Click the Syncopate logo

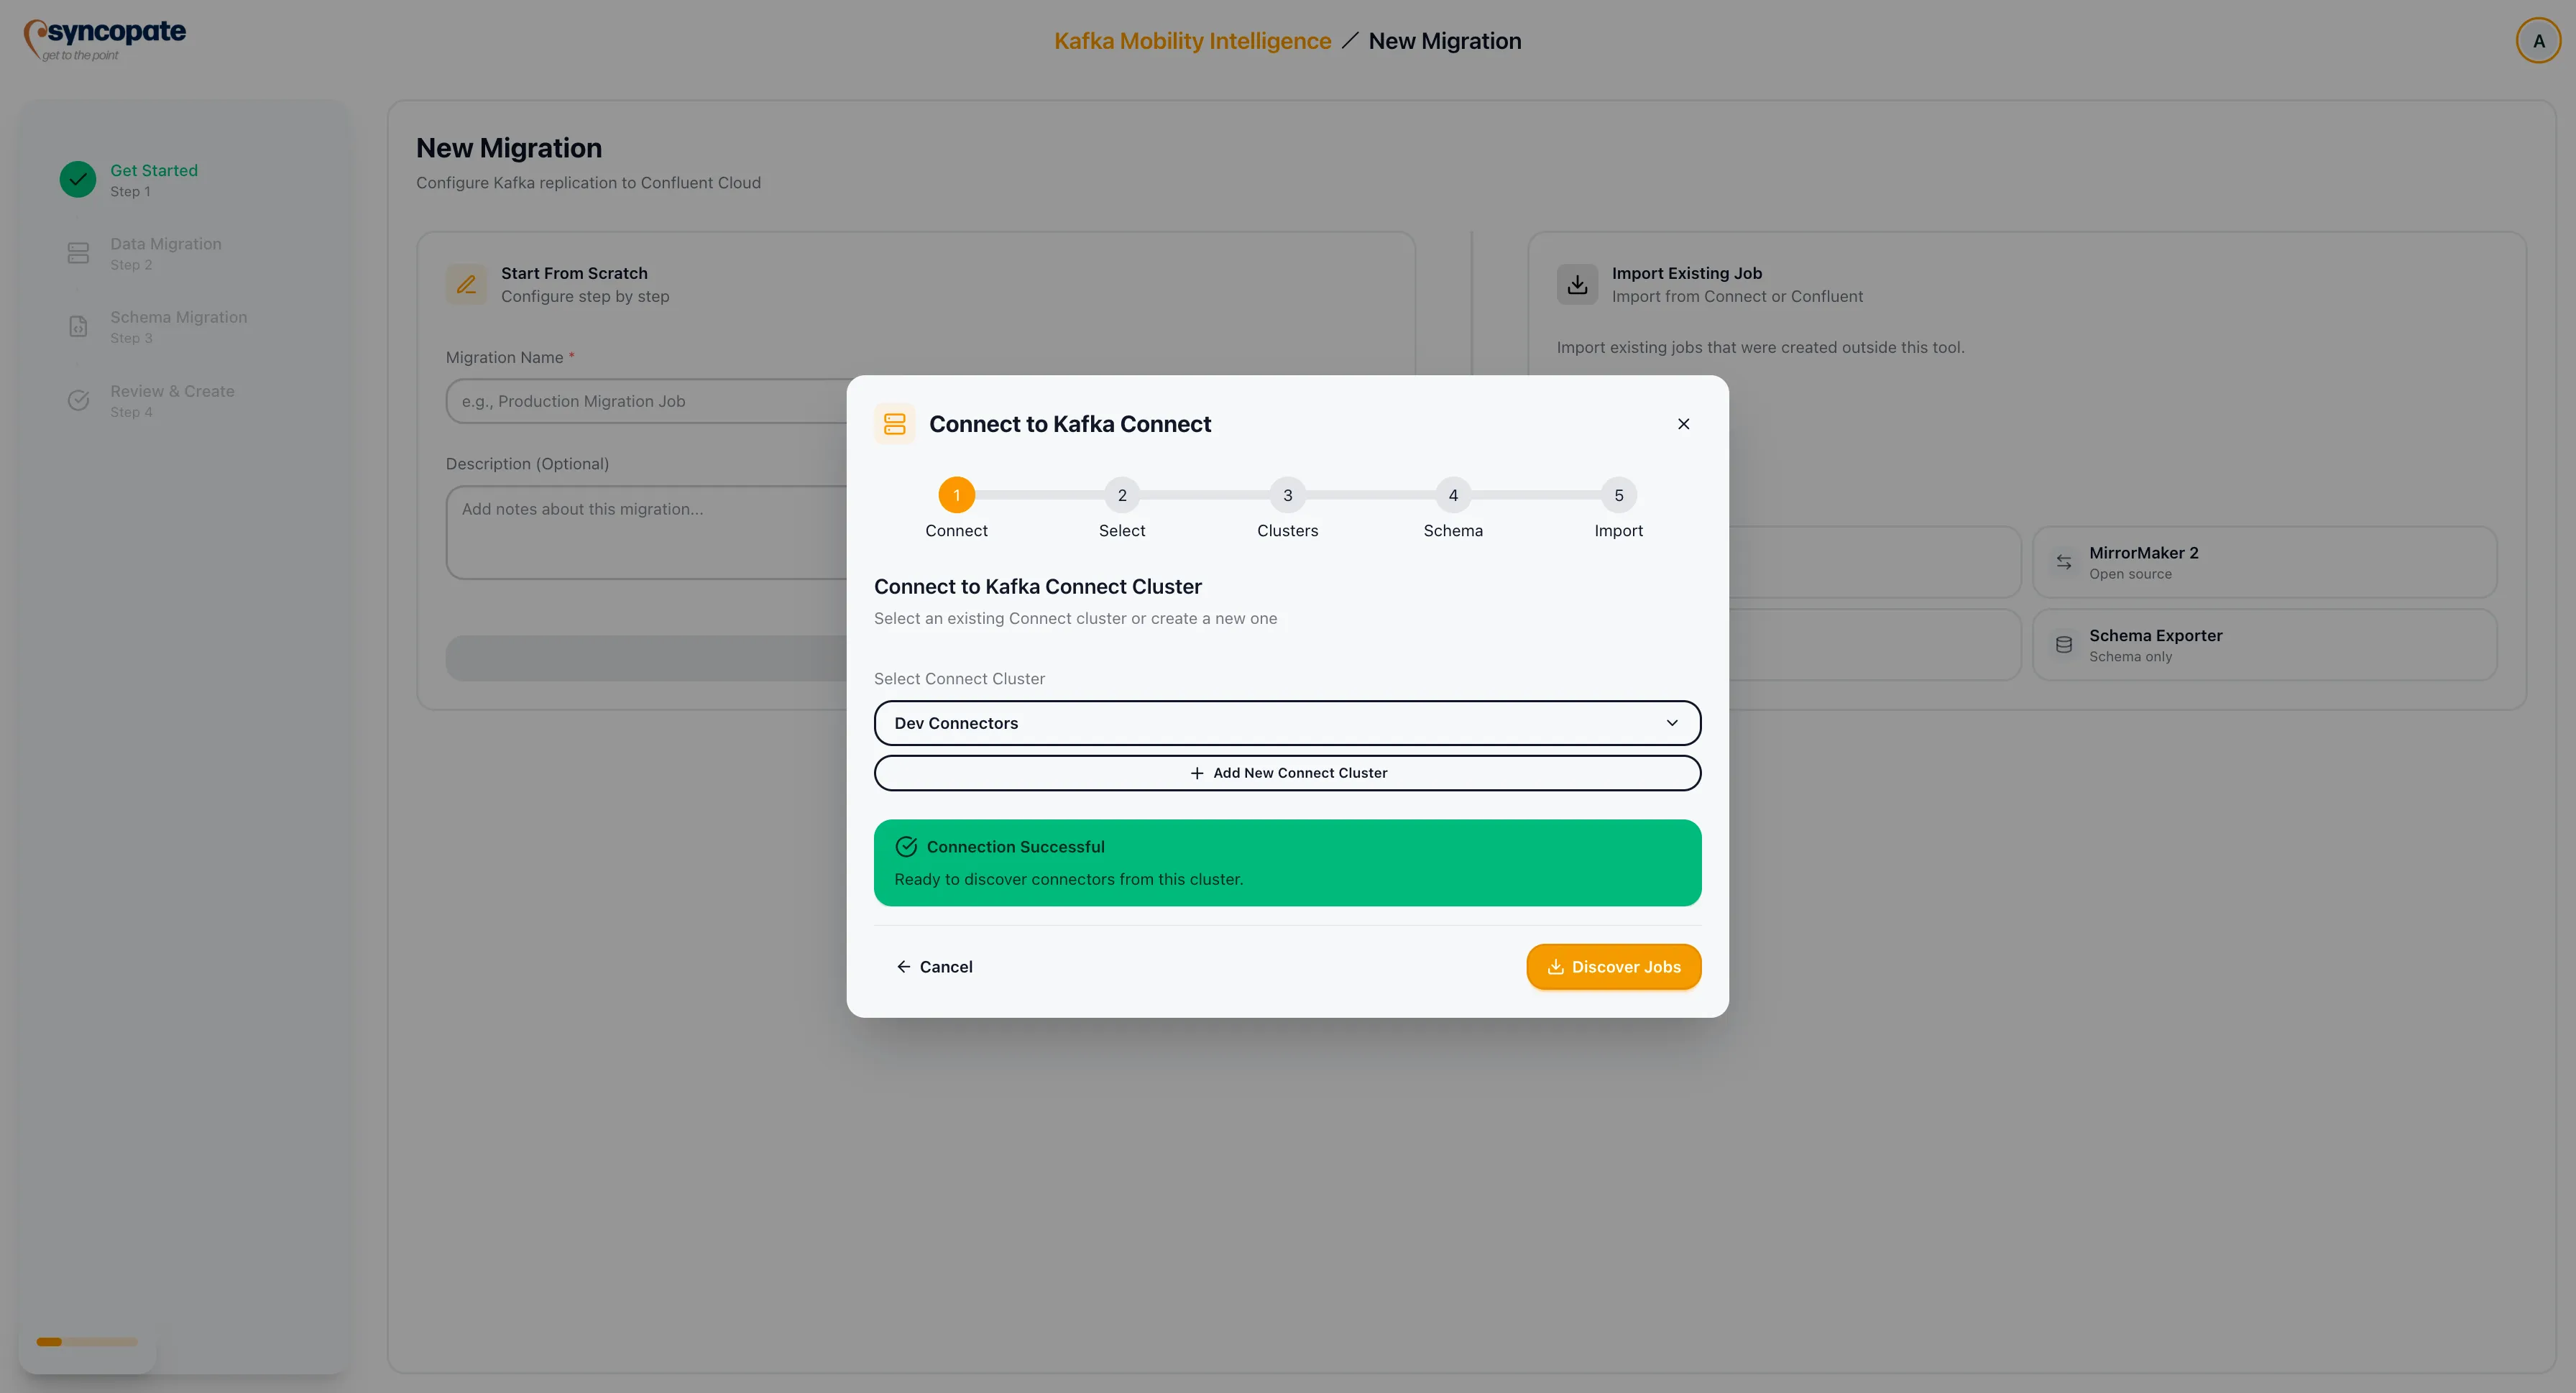click(104, 38)
